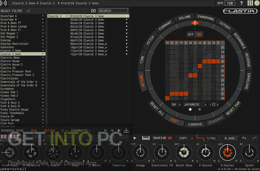This screenshot has width=260, height=171.
Task: Move to previous loop with browser up arrow
Action: pos(105,131)
